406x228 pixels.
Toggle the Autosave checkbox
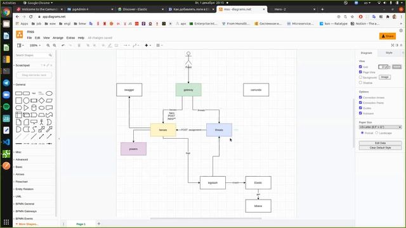click(360, 113)
